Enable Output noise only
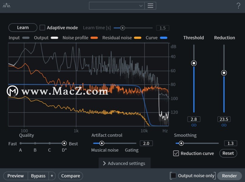 click(x=173, y=175)
